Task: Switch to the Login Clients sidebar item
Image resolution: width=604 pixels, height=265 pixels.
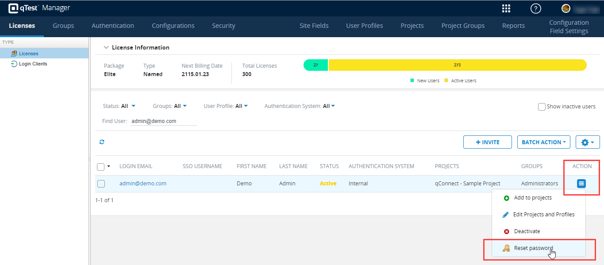Action: coord(32,63)
